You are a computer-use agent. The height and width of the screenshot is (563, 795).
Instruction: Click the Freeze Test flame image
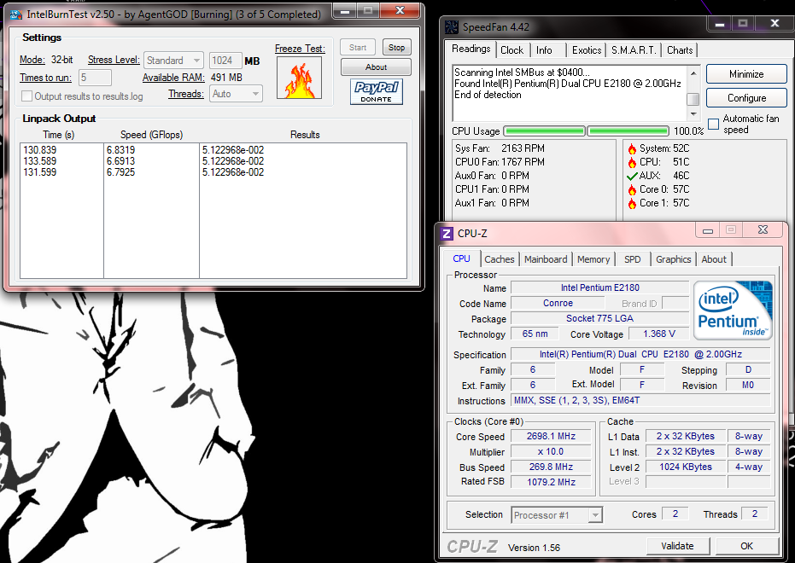(299, 78)
